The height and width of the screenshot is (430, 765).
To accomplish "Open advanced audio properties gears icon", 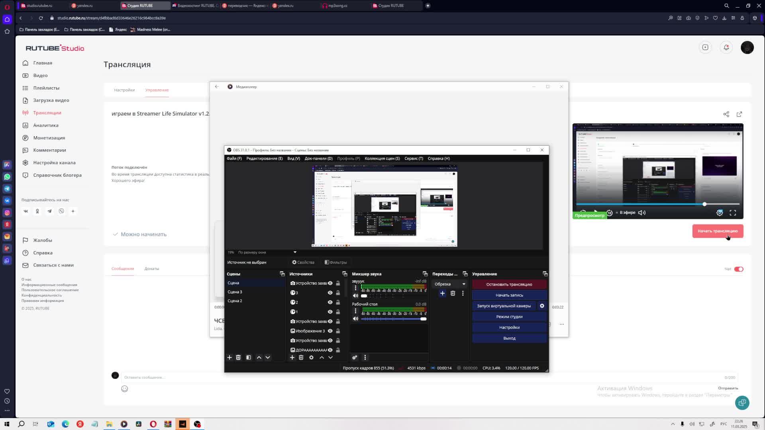I will point(355,358).
